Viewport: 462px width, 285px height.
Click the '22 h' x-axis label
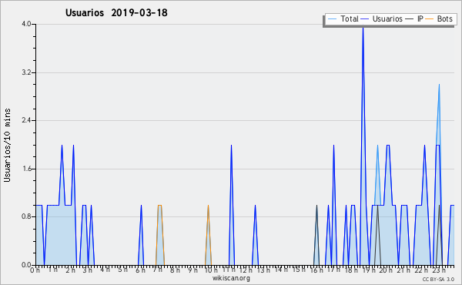(x=421, y=270)
